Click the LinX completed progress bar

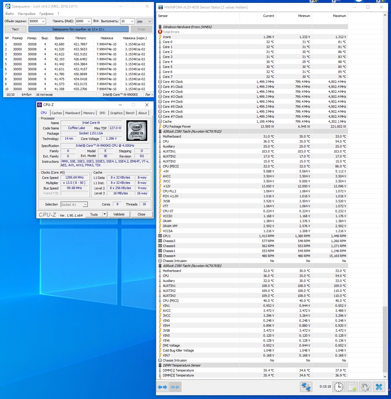coord(78,29)
